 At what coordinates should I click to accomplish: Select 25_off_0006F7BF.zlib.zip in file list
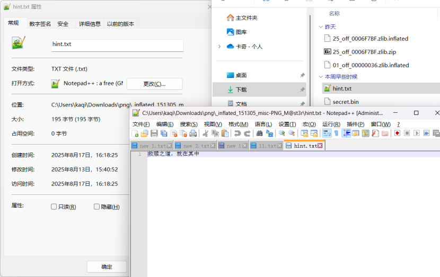[364, 52]
